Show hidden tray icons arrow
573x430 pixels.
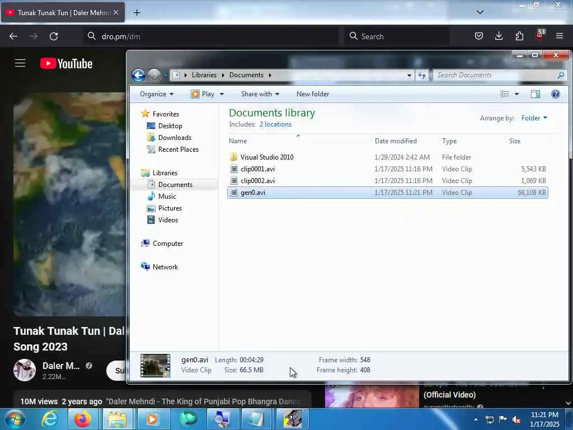point(476,419)
